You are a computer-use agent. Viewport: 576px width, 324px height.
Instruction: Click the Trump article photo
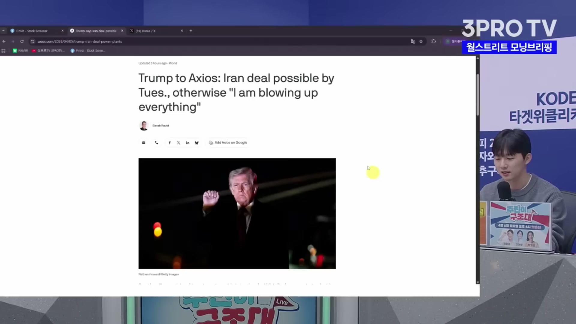(237, 213)
